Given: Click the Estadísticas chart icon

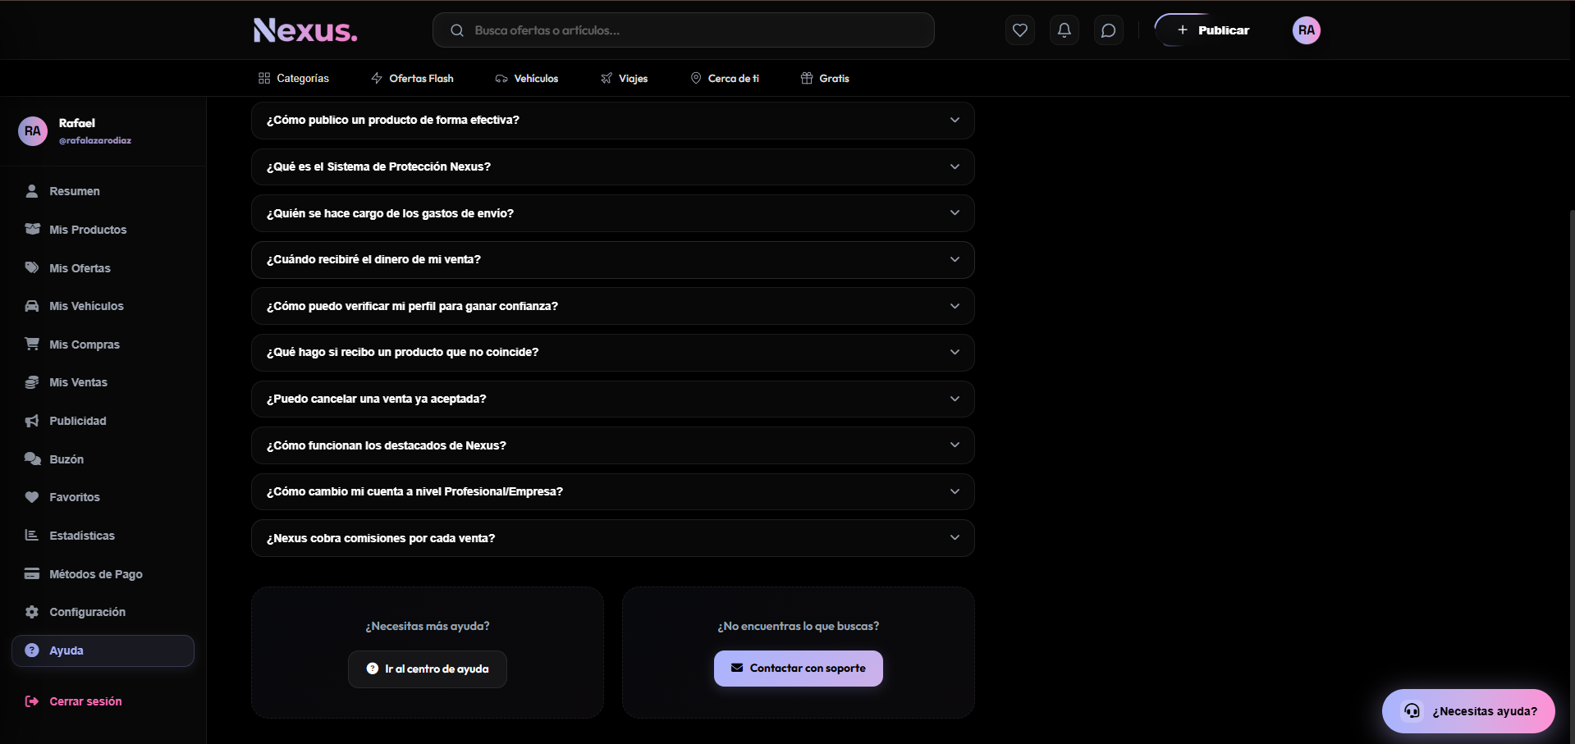Looking at the screenshot, I should (32, 536).
